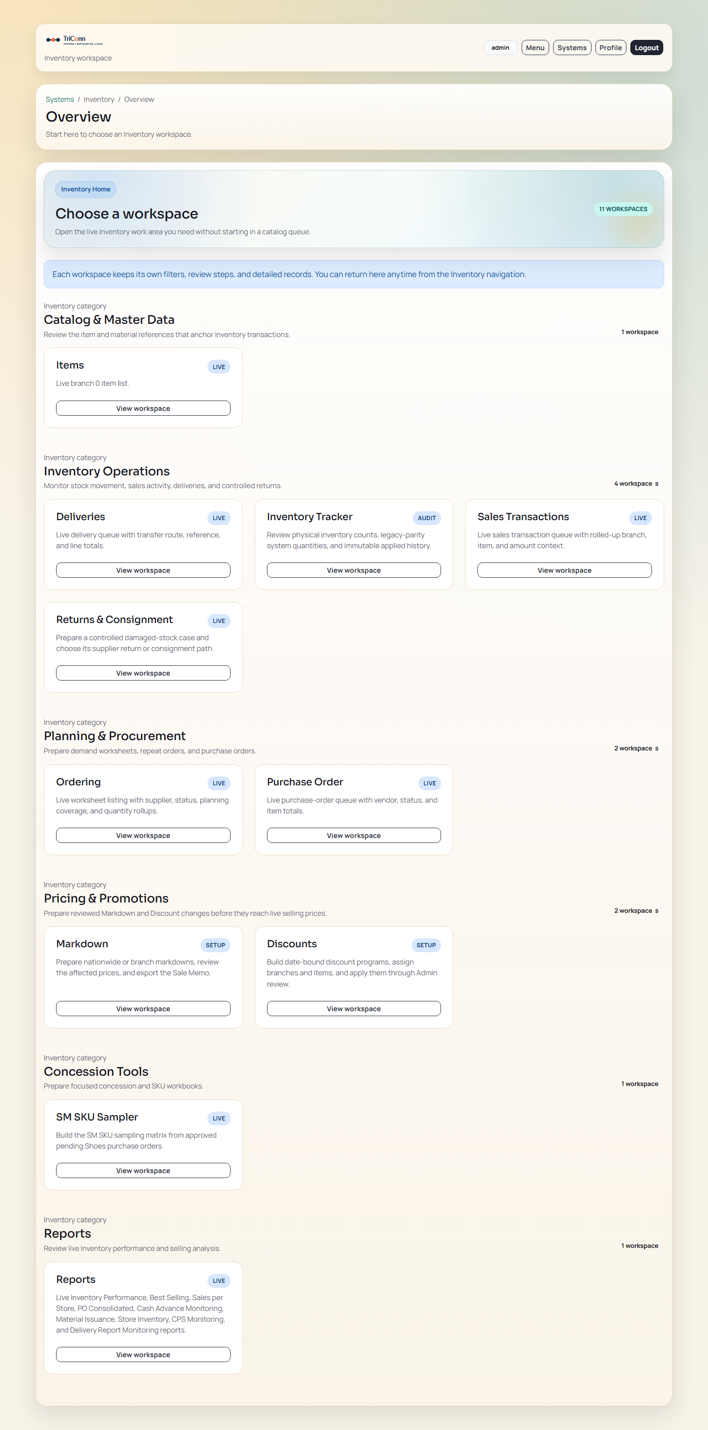The width and height of the screenshot is (708, 1430).
Task: Click the LIVE badge on Sales Transactions
Action: tap(640, 518)
